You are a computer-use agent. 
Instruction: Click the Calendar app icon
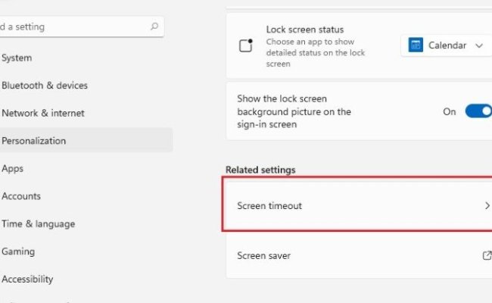416,45
